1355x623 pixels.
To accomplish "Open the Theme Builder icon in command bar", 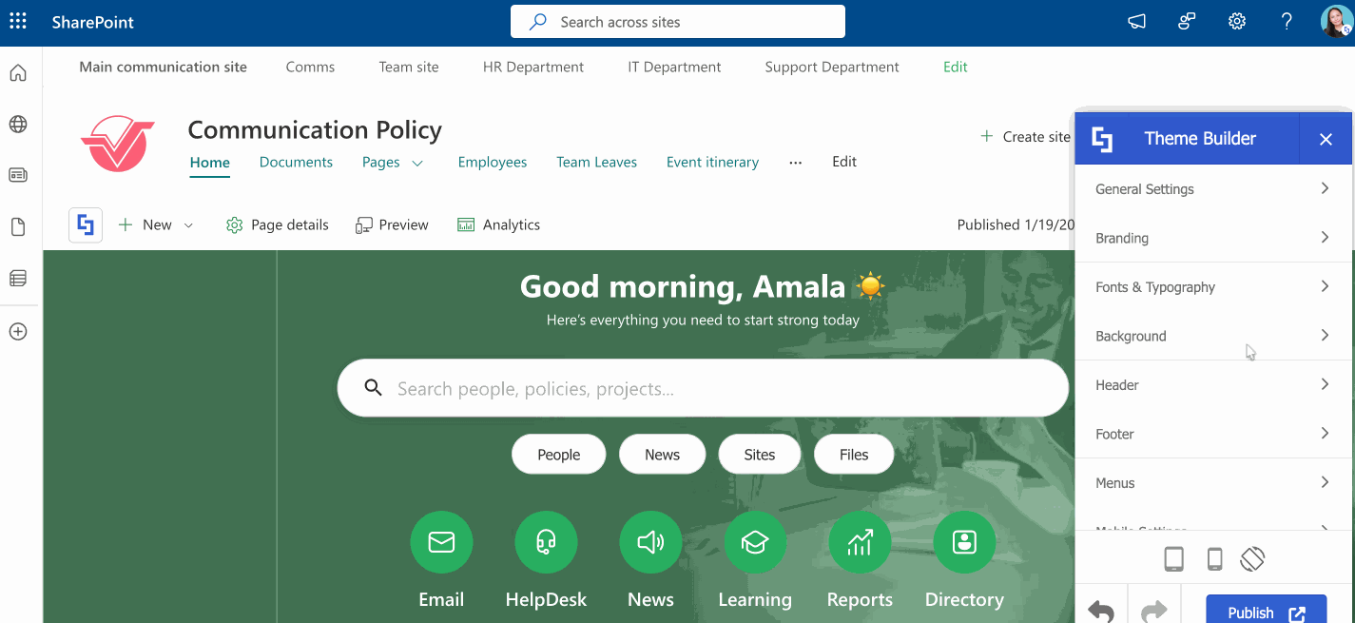I will [86, 225].
